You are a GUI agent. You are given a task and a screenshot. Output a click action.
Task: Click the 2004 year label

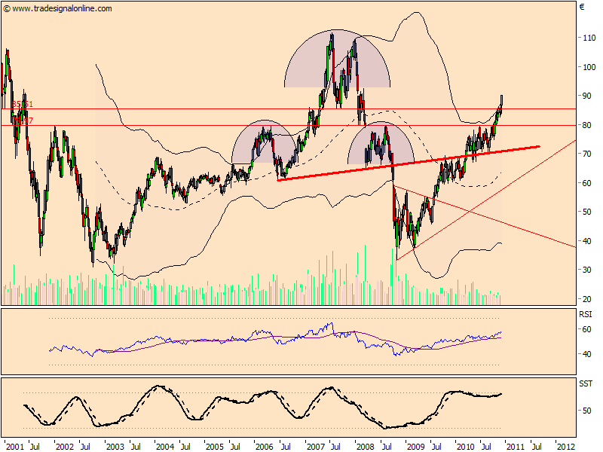tap(165, 447)
